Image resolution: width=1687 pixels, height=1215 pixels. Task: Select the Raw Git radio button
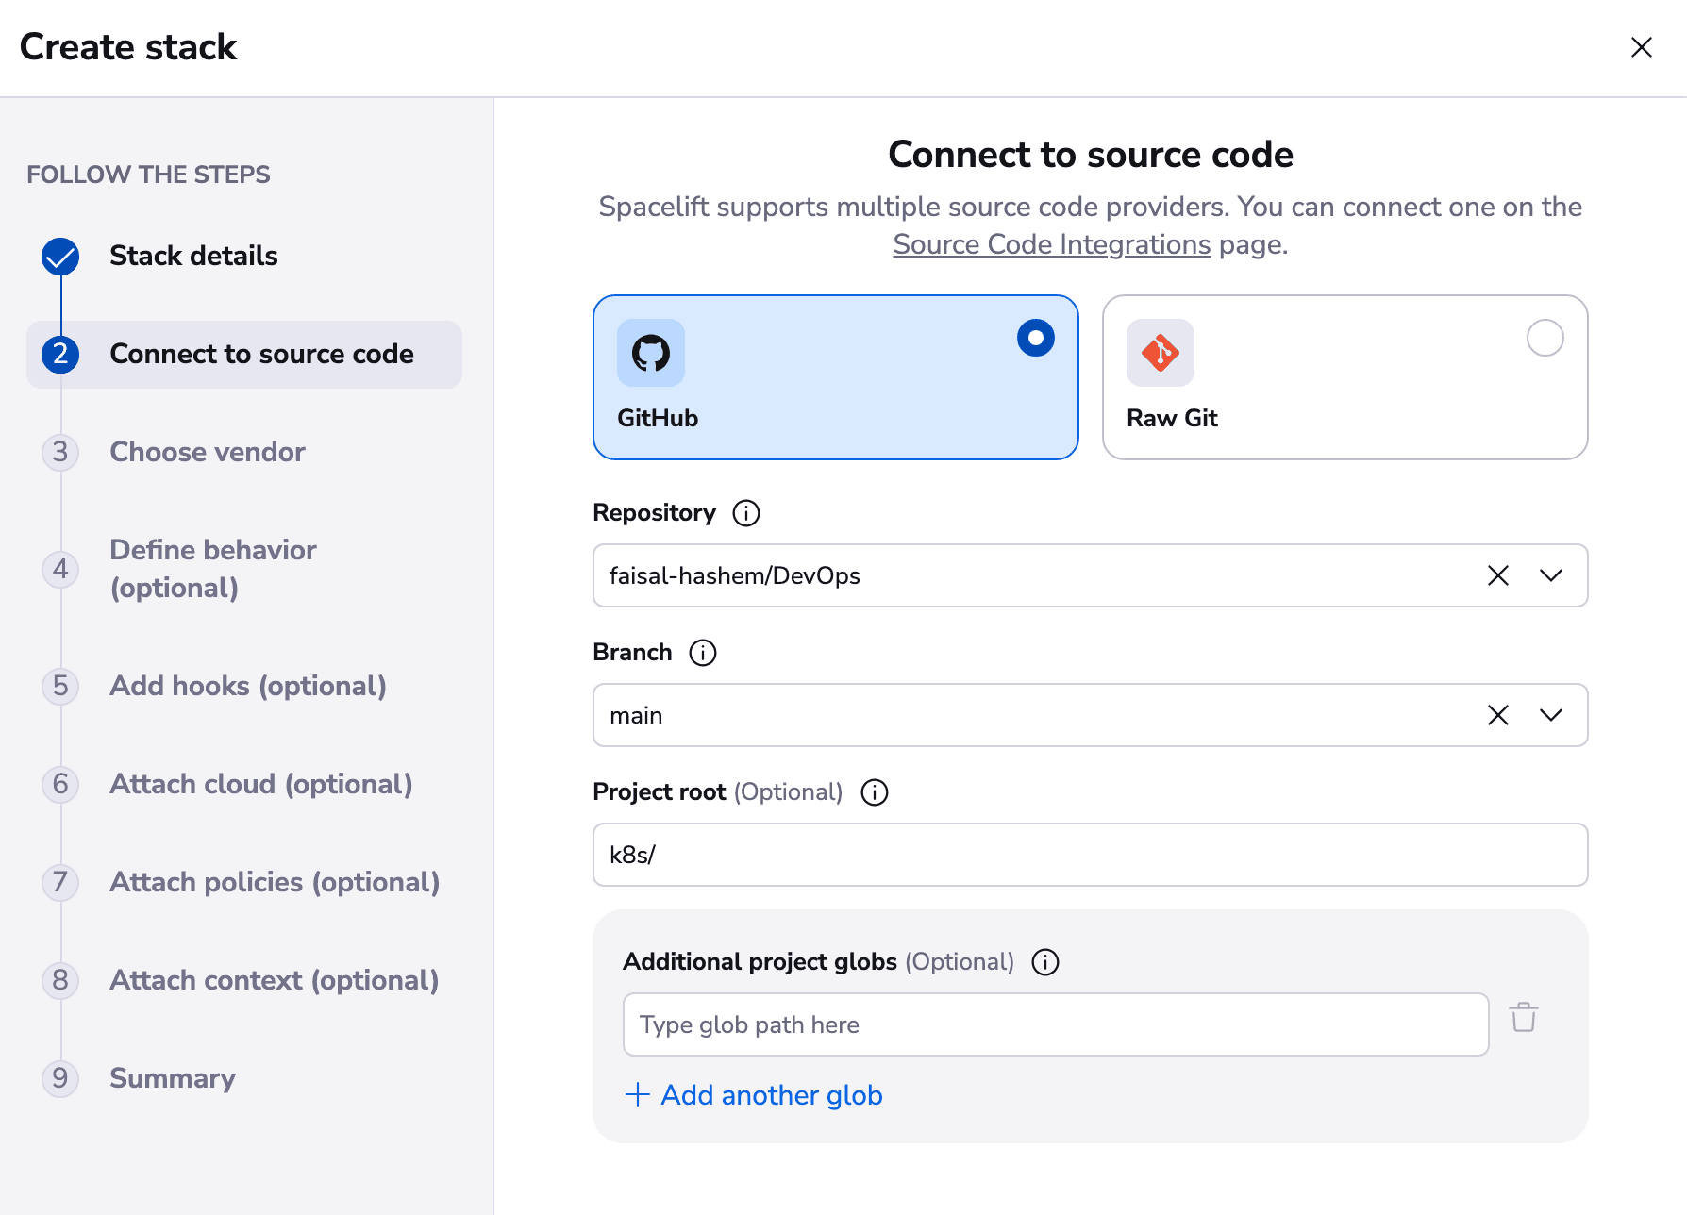click(1545, 338)
